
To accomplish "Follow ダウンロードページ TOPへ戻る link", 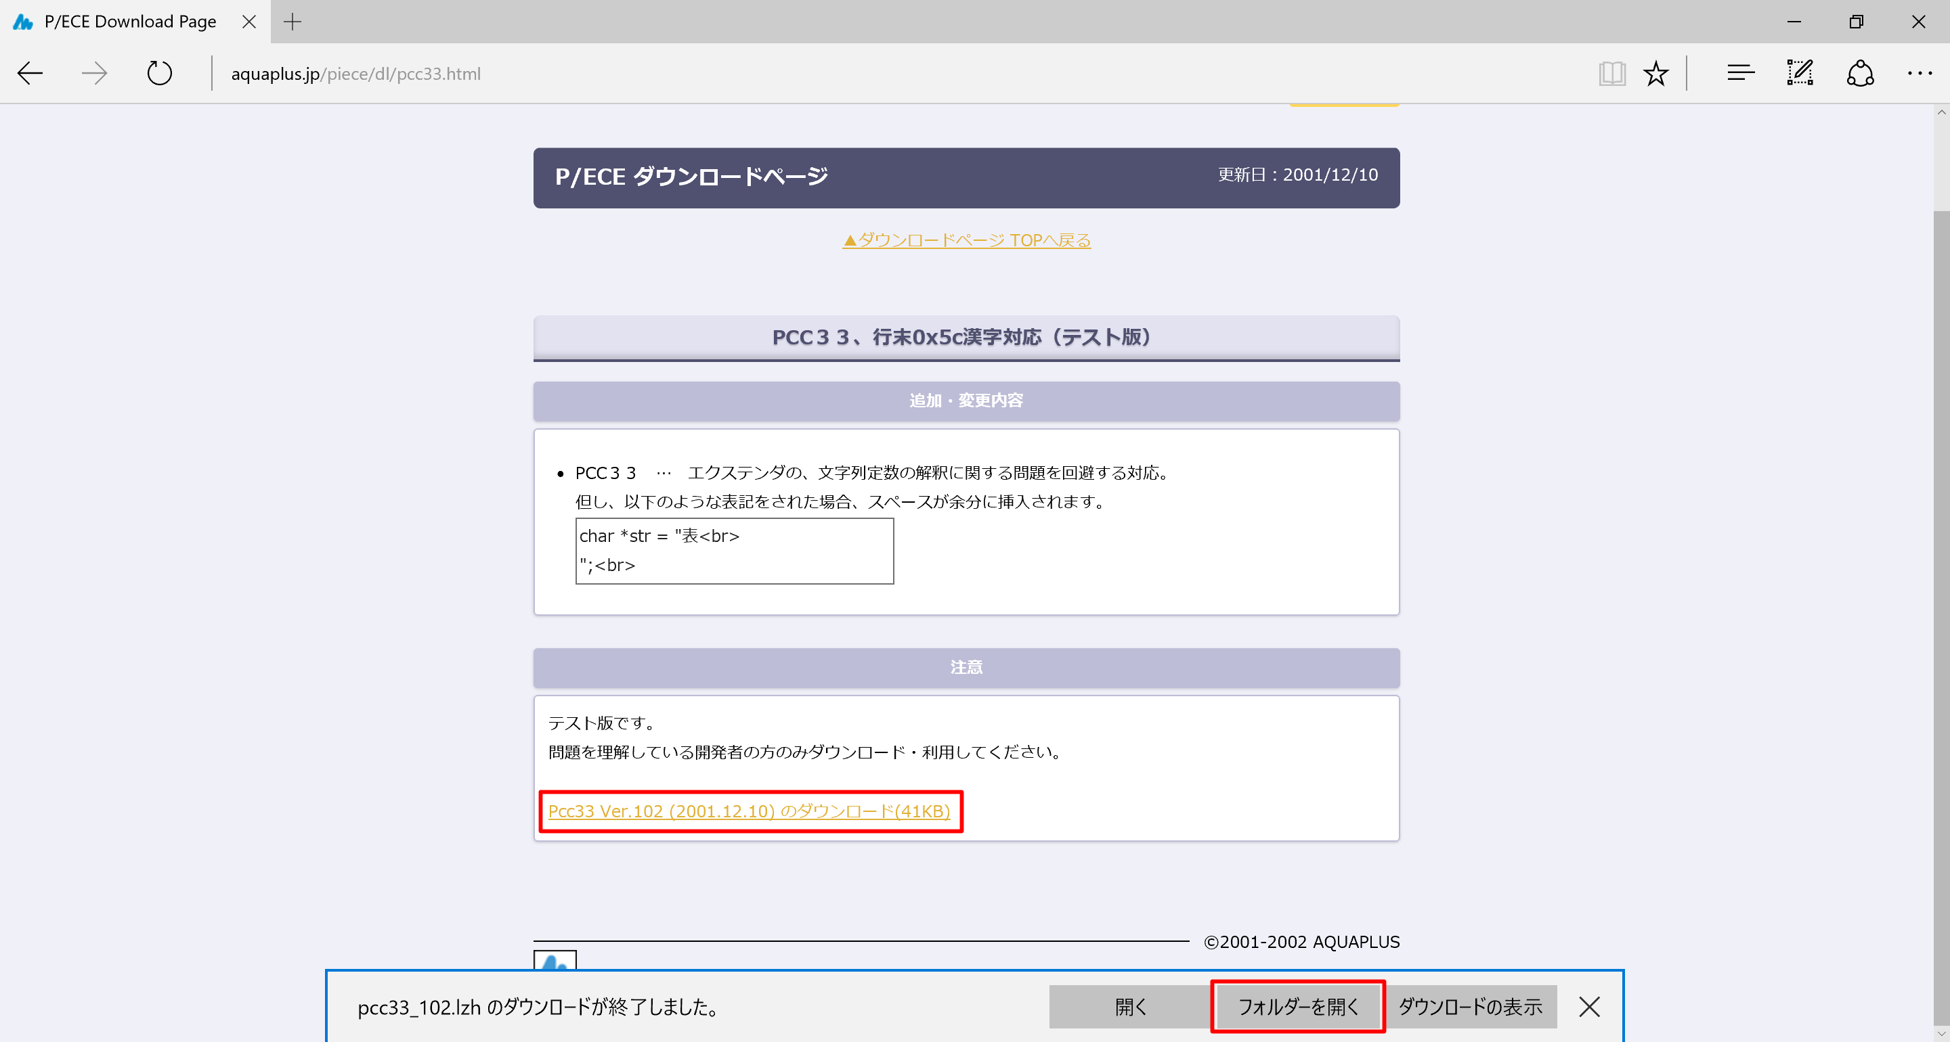I will [x=966, y=240].
